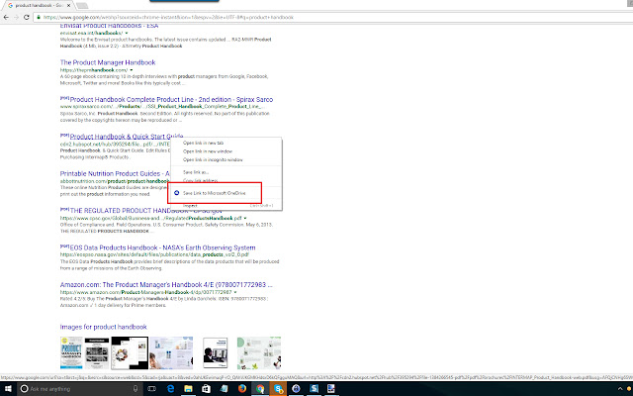Choose 'Open link in new window'
The height and width of the screenshot is (396, 633).
pos(208,151)
